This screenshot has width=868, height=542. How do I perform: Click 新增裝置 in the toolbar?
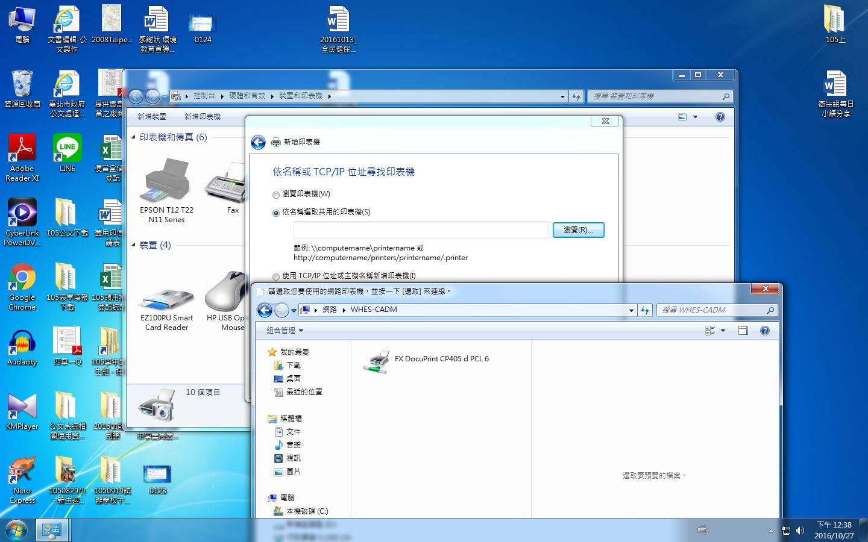(x=152, y=117)
